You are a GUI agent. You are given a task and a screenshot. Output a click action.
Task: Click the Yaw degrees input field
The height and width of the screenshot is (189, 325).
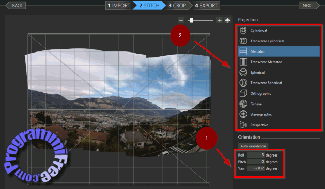pyautogui.click(x=256, y=168)
